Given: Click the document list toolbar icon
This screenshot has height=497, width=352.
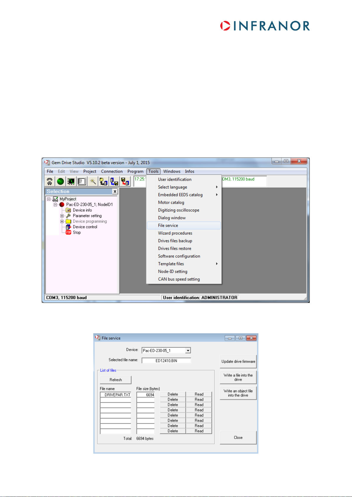Looking at the screenshot, I should (82, 181).
